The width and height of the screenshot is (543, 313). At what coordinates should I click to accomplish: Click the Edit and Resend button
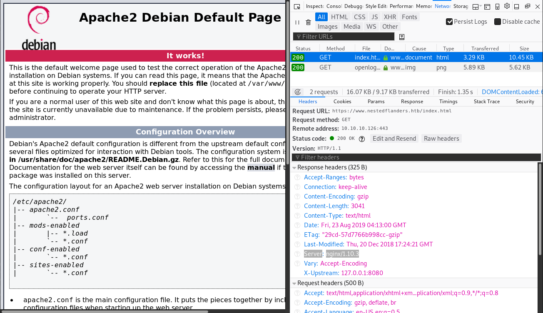tap(394, 139)
